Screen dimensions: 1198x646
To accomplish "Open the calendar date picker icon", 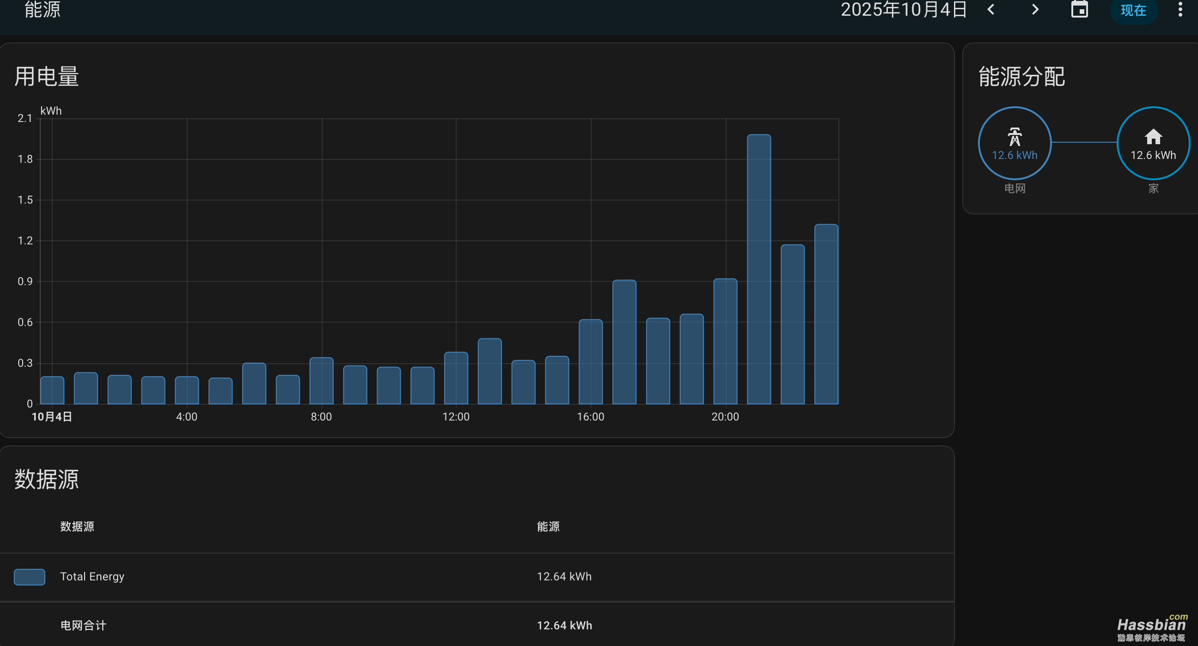I will (1079, 10).
